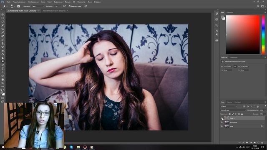This screenshot has width=267, height=150.
Task: Select the Rectangular Marquee tool
Action: pos(3,18)
